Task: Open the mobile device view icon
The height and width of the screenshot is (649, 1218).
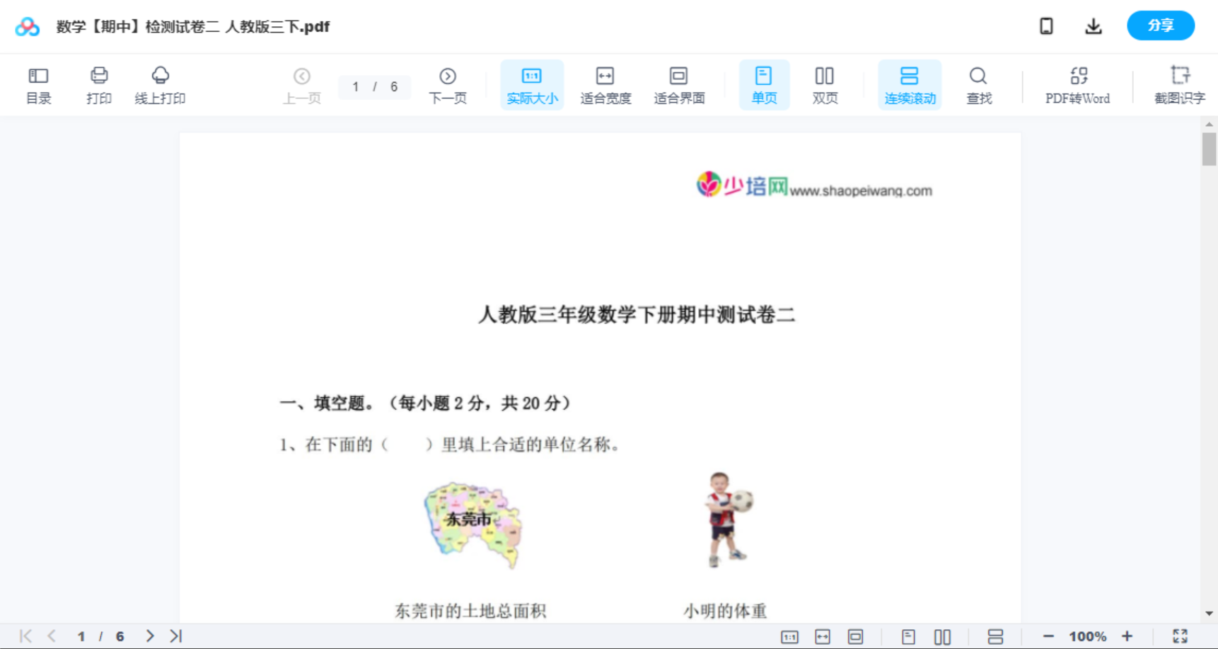Action: (x=1046, y=25)
